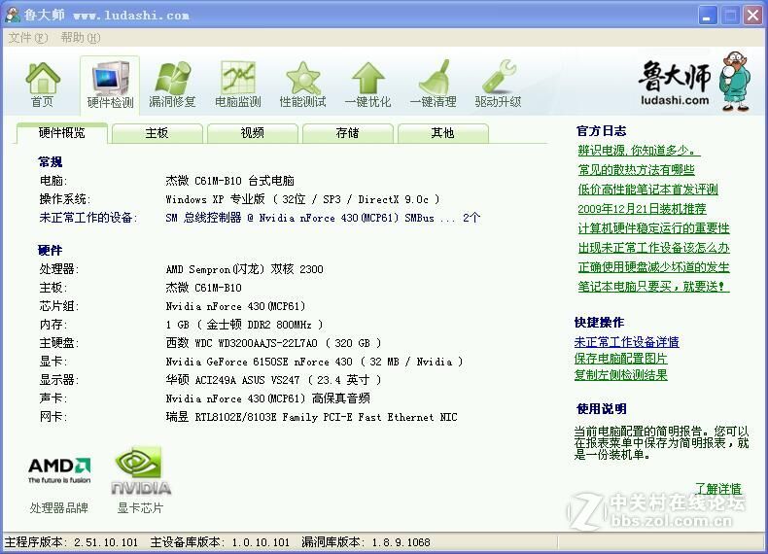Click the AMD processor brand logo
768x554 pixels.
tap(59, 470)
